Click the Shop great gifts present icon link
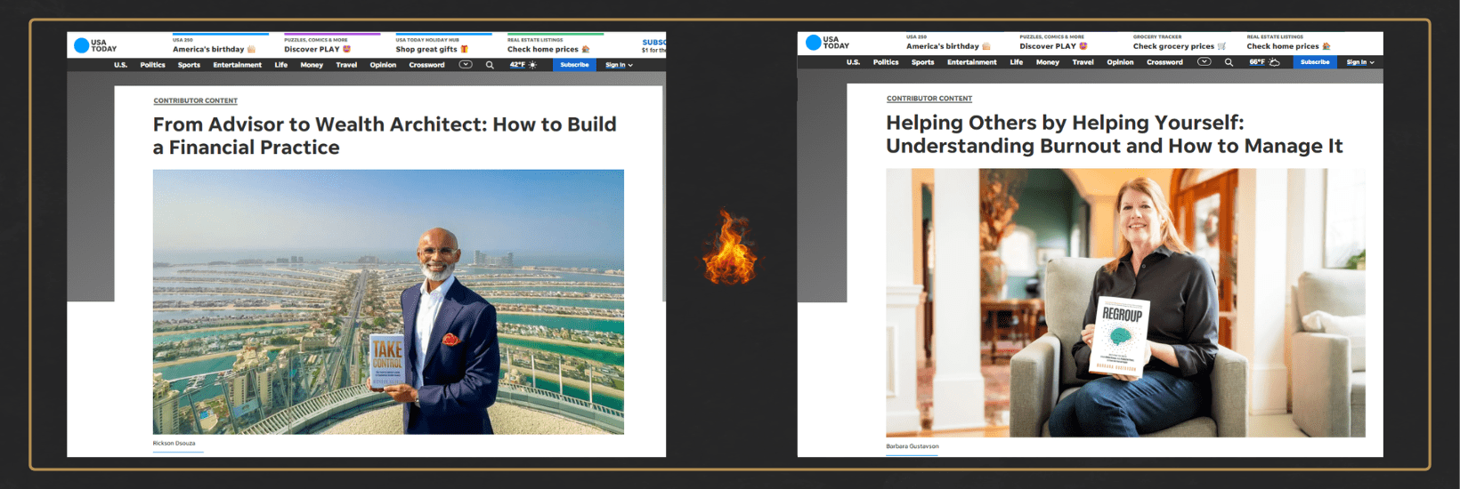 [432, 49]
